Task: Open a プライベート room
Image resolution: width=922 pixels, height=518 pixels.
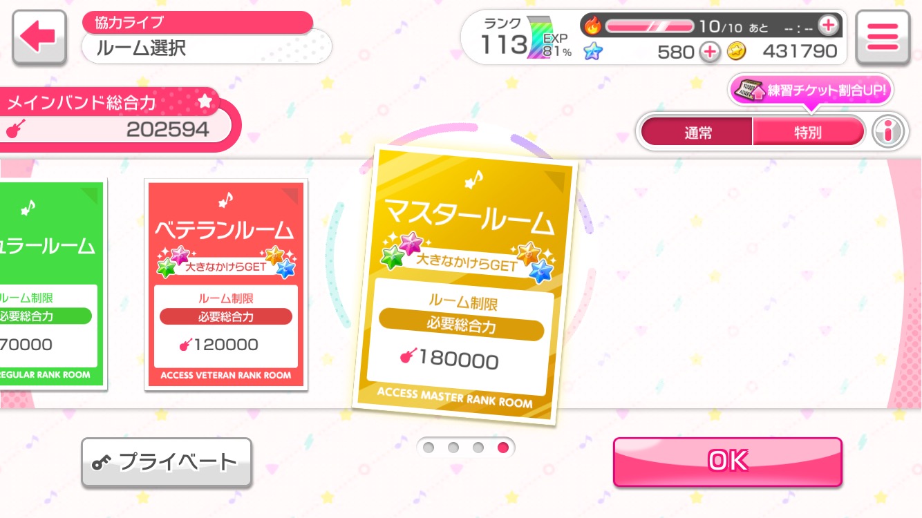Action: (x=167, y=463)
